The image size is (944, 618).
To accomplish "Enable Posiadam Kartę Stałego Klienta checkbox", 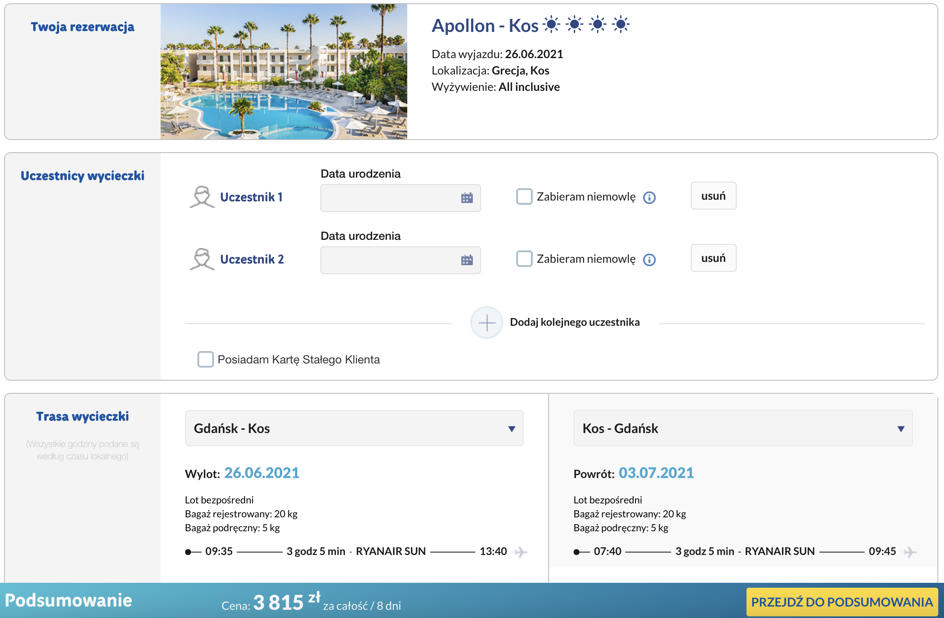I will [x=205, y=359].
